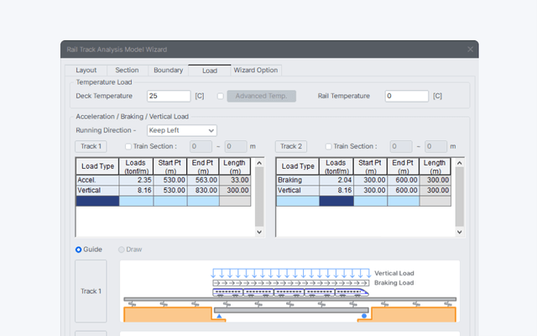Screen dimensions: 537x336
Task: Click Track 2 Length column header
Action: [435, 166]
